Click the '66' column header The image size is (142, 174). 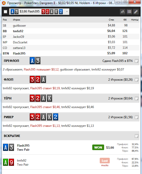coord(125,20)
